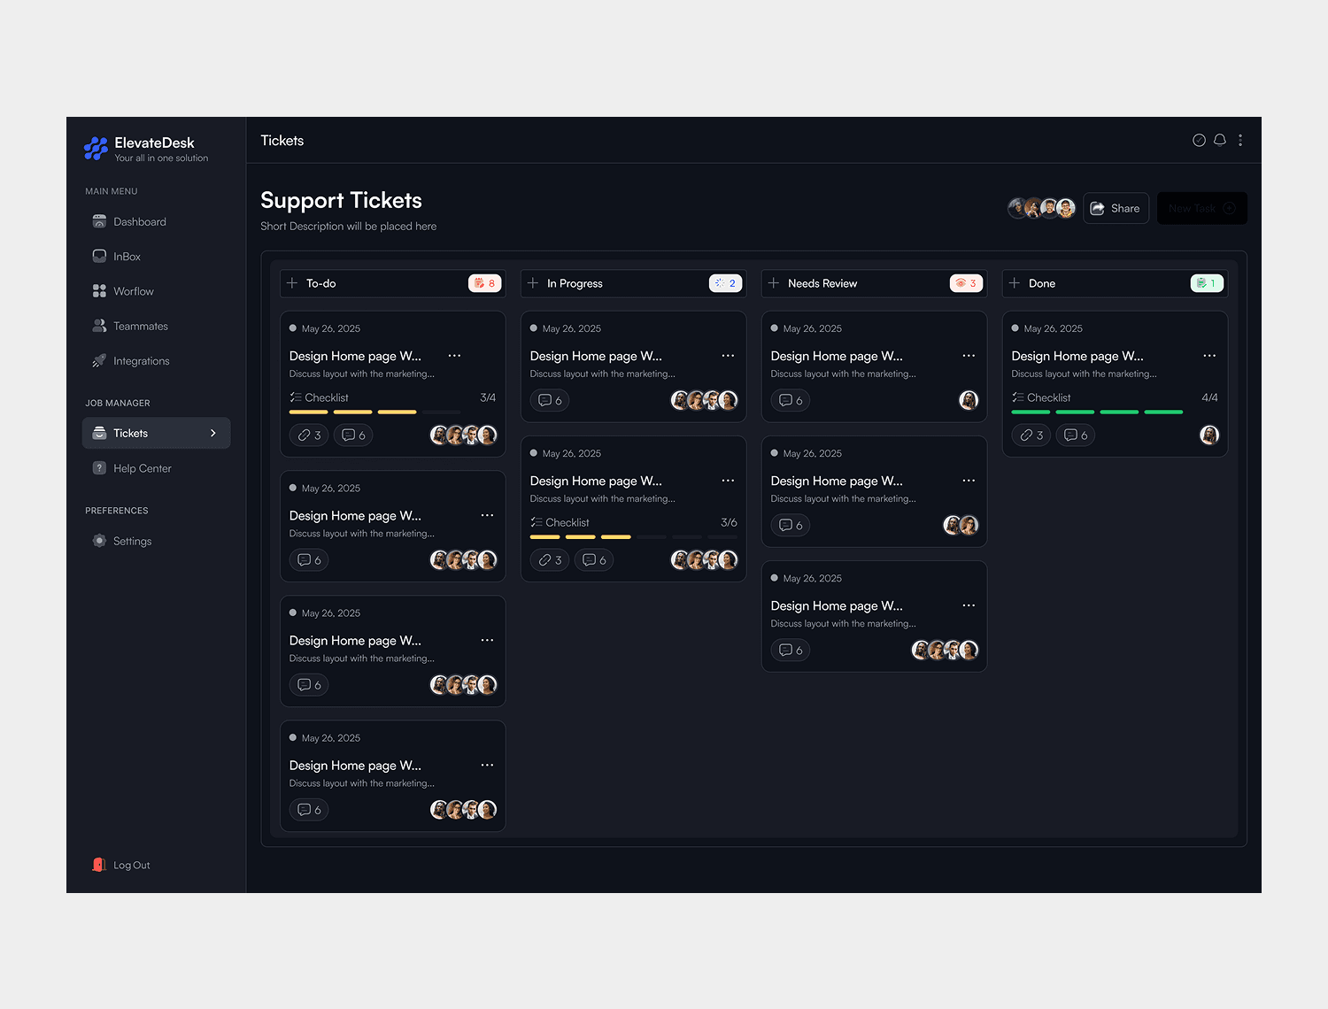Screen dimensions: 1328x1009
Task: Click the red Log Out icon
Action: (99, 865)
